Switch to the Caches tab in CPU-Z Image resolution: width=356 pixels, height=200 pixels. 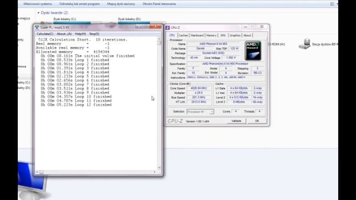tap(183, 36)
